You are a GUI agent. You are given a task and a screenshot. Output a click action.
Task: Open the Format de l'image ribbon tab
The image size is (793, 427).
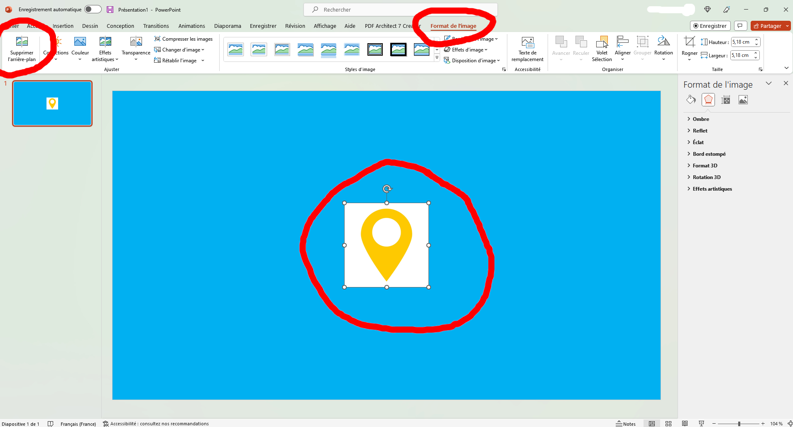tap(453, 26)
